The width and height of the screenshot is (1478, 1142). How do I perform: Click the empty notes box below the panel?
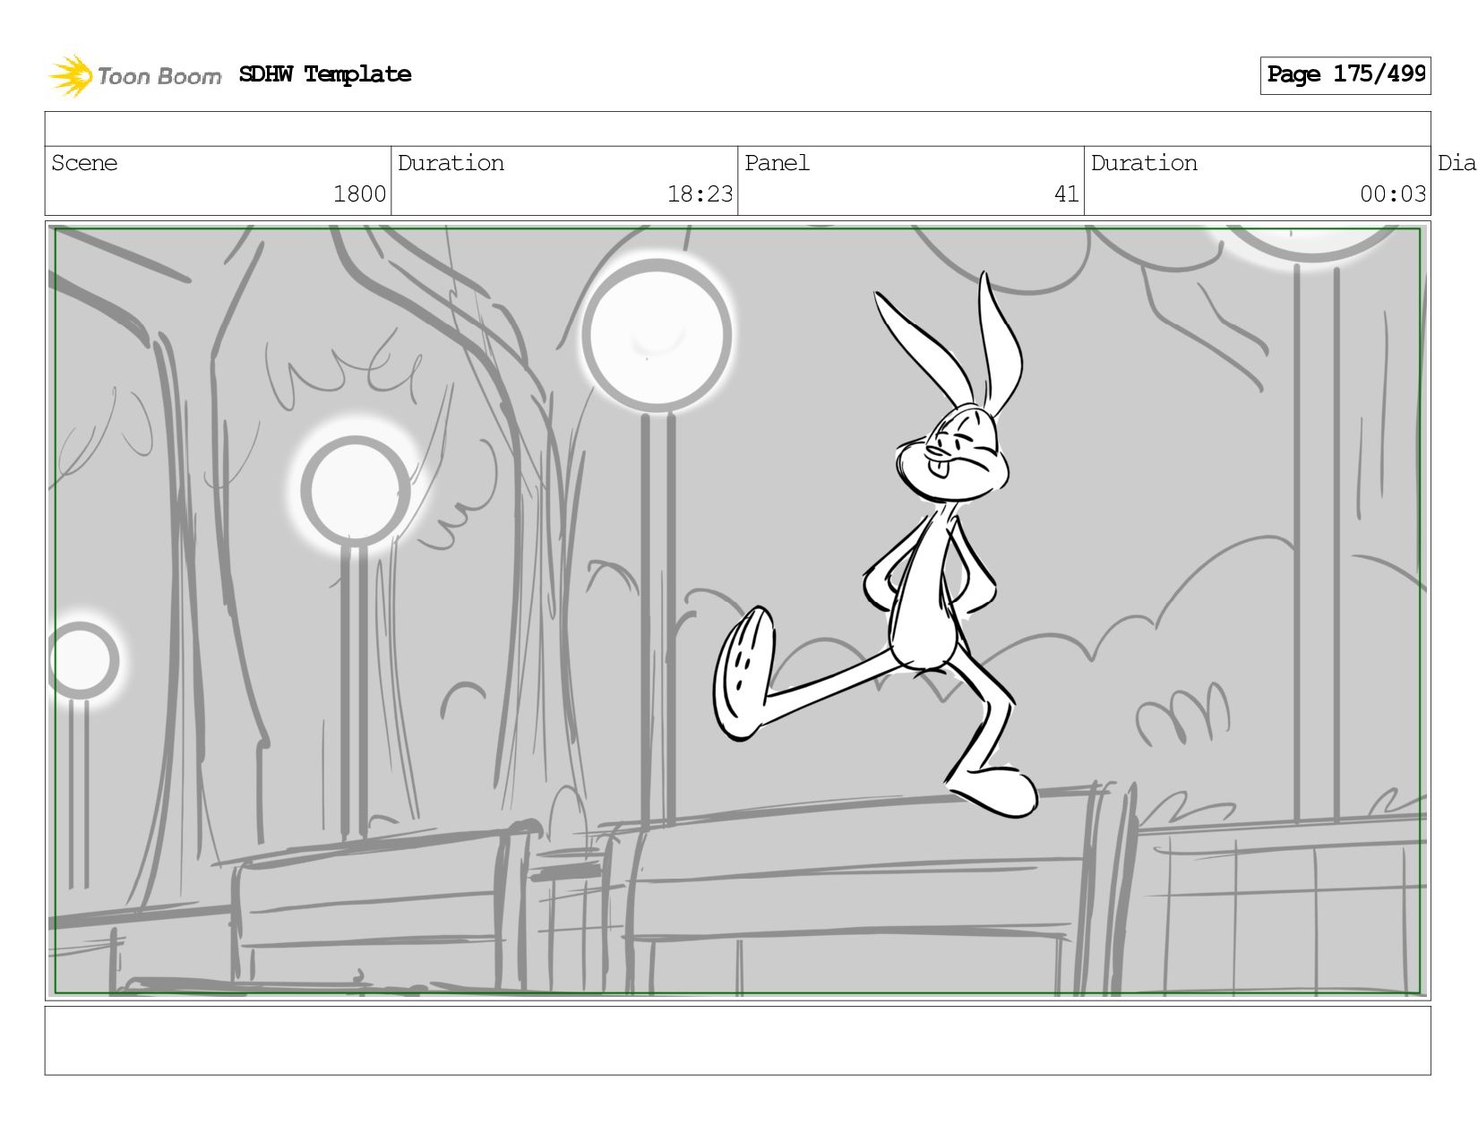pos(737,1041)
